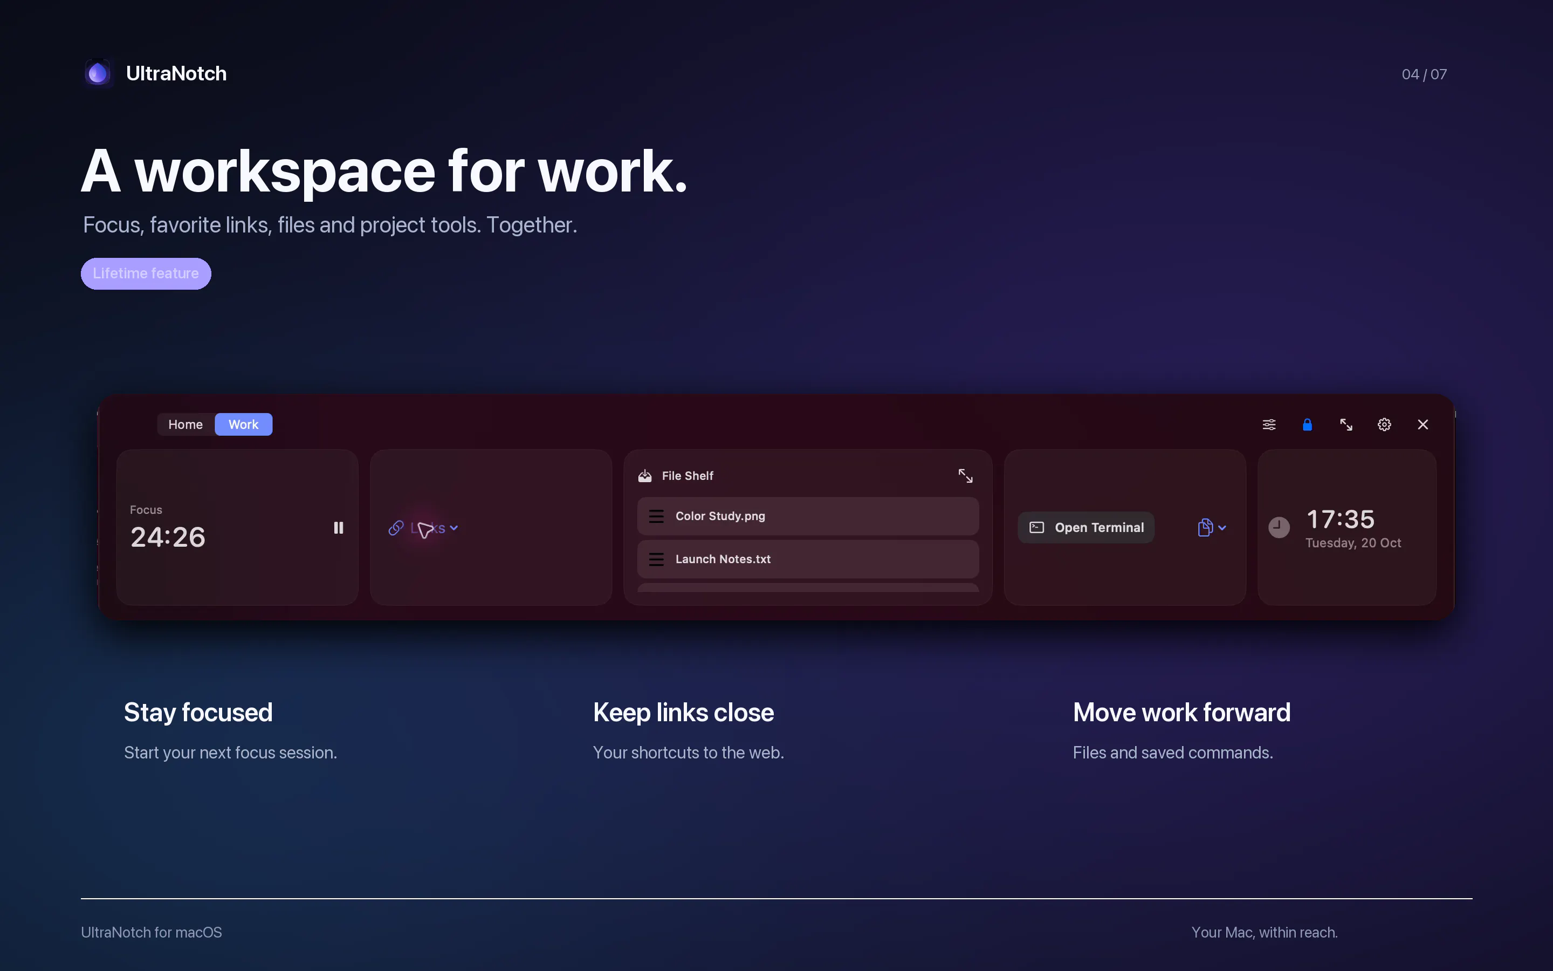Image resolution: width=1553 pixels, height=971 pixels.
Task: Open settings via the gear icon
Action: (1384, 425)
